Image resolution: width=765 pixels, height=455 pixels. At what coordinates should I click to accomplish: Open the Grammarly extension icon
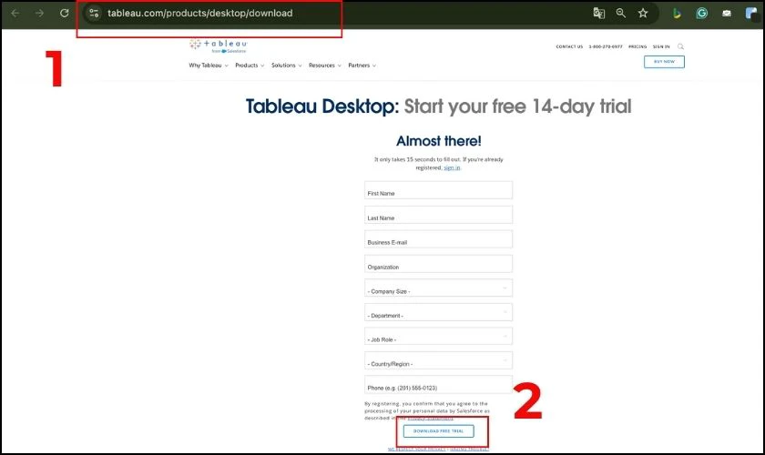coord(701,13)
